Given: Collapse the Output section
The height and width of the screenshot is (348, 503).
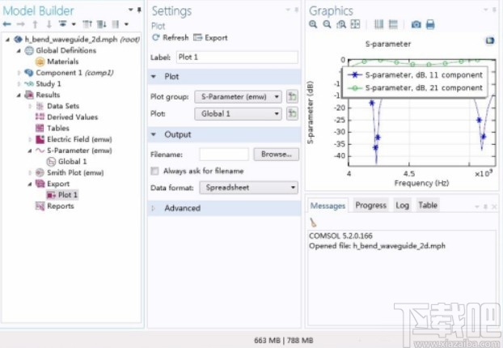Looking at the screenshot, I should (154, 134).
